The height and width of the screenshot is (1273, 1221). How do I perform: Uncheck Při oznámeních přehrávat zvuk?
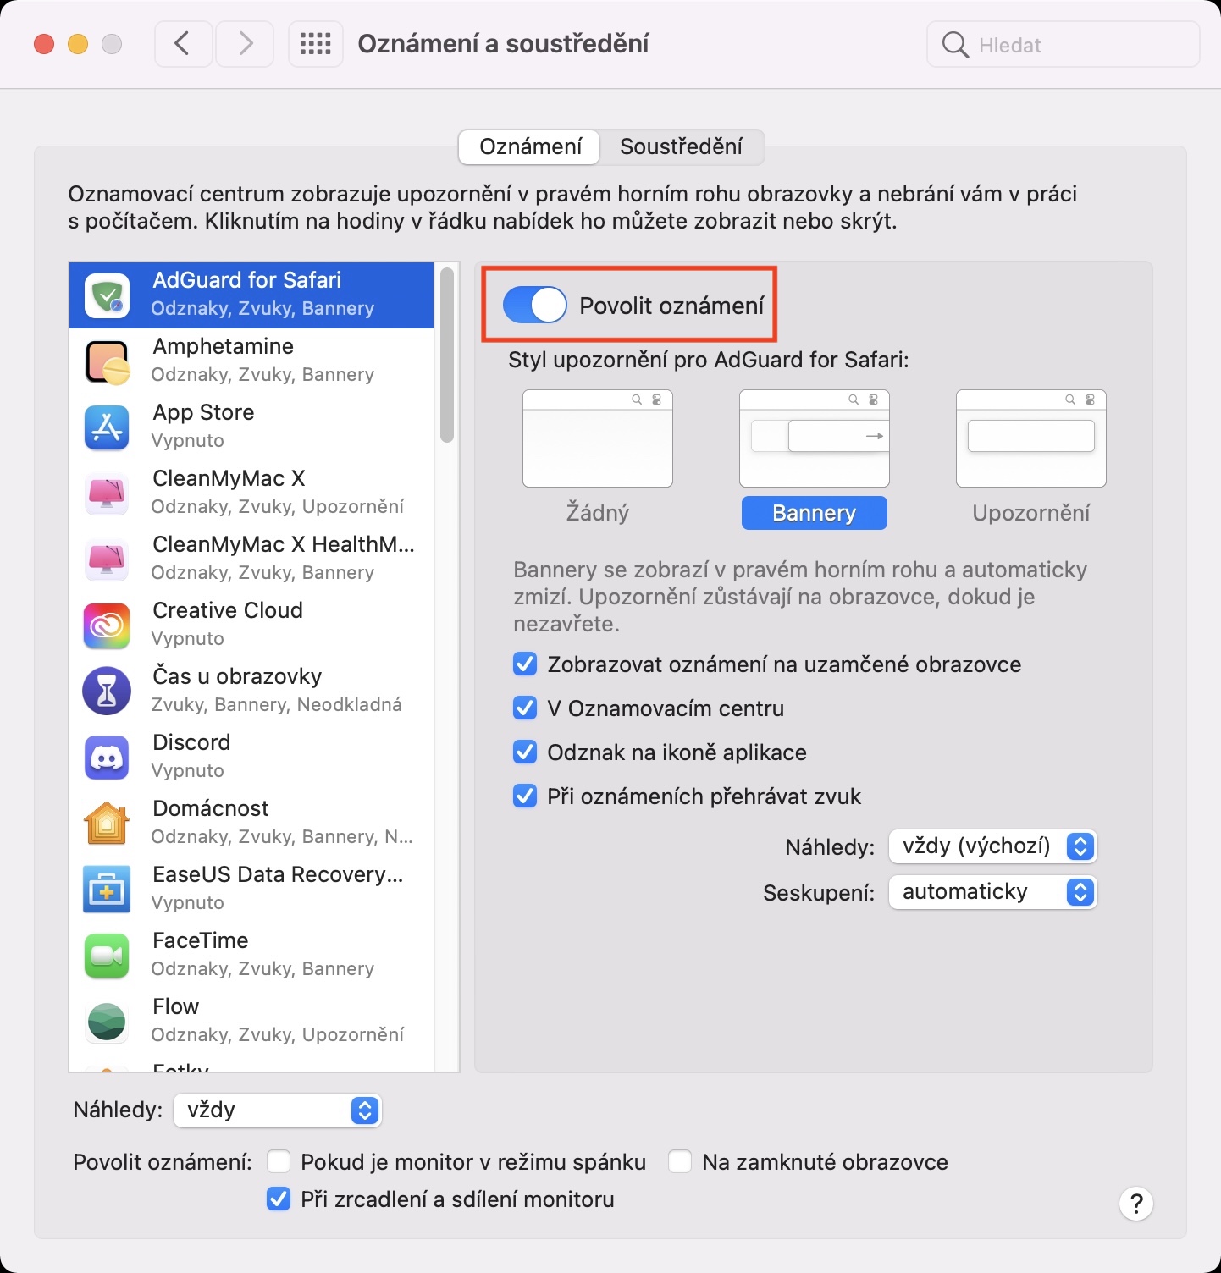pyautogui.click(x=525, y=796)
